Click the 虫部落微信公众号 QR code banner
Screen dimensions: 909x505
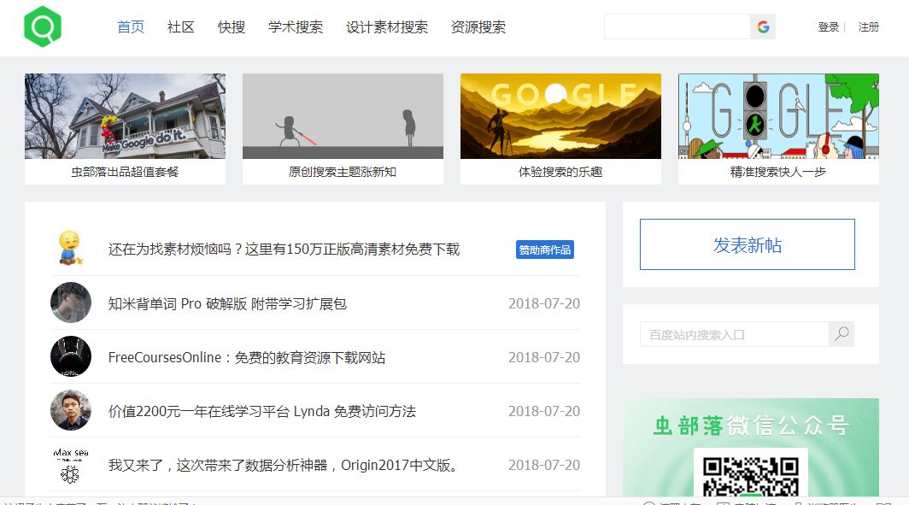point(751,447)
